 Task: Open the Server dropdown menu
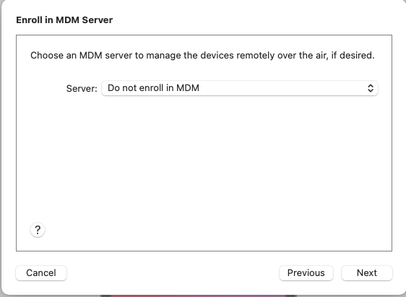click(x=240, y=88)
